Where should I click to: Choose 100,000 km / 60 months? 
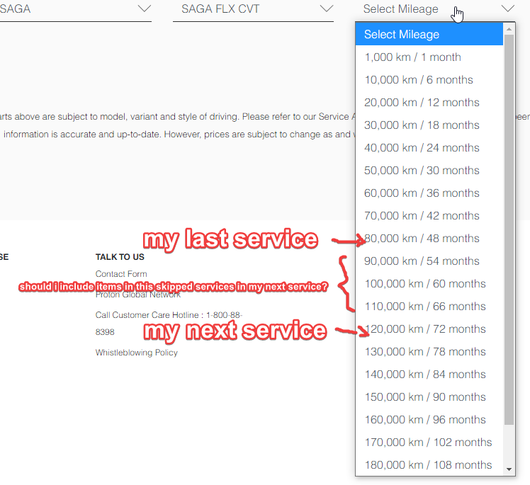pyautogui.click(x=424, y=284)
